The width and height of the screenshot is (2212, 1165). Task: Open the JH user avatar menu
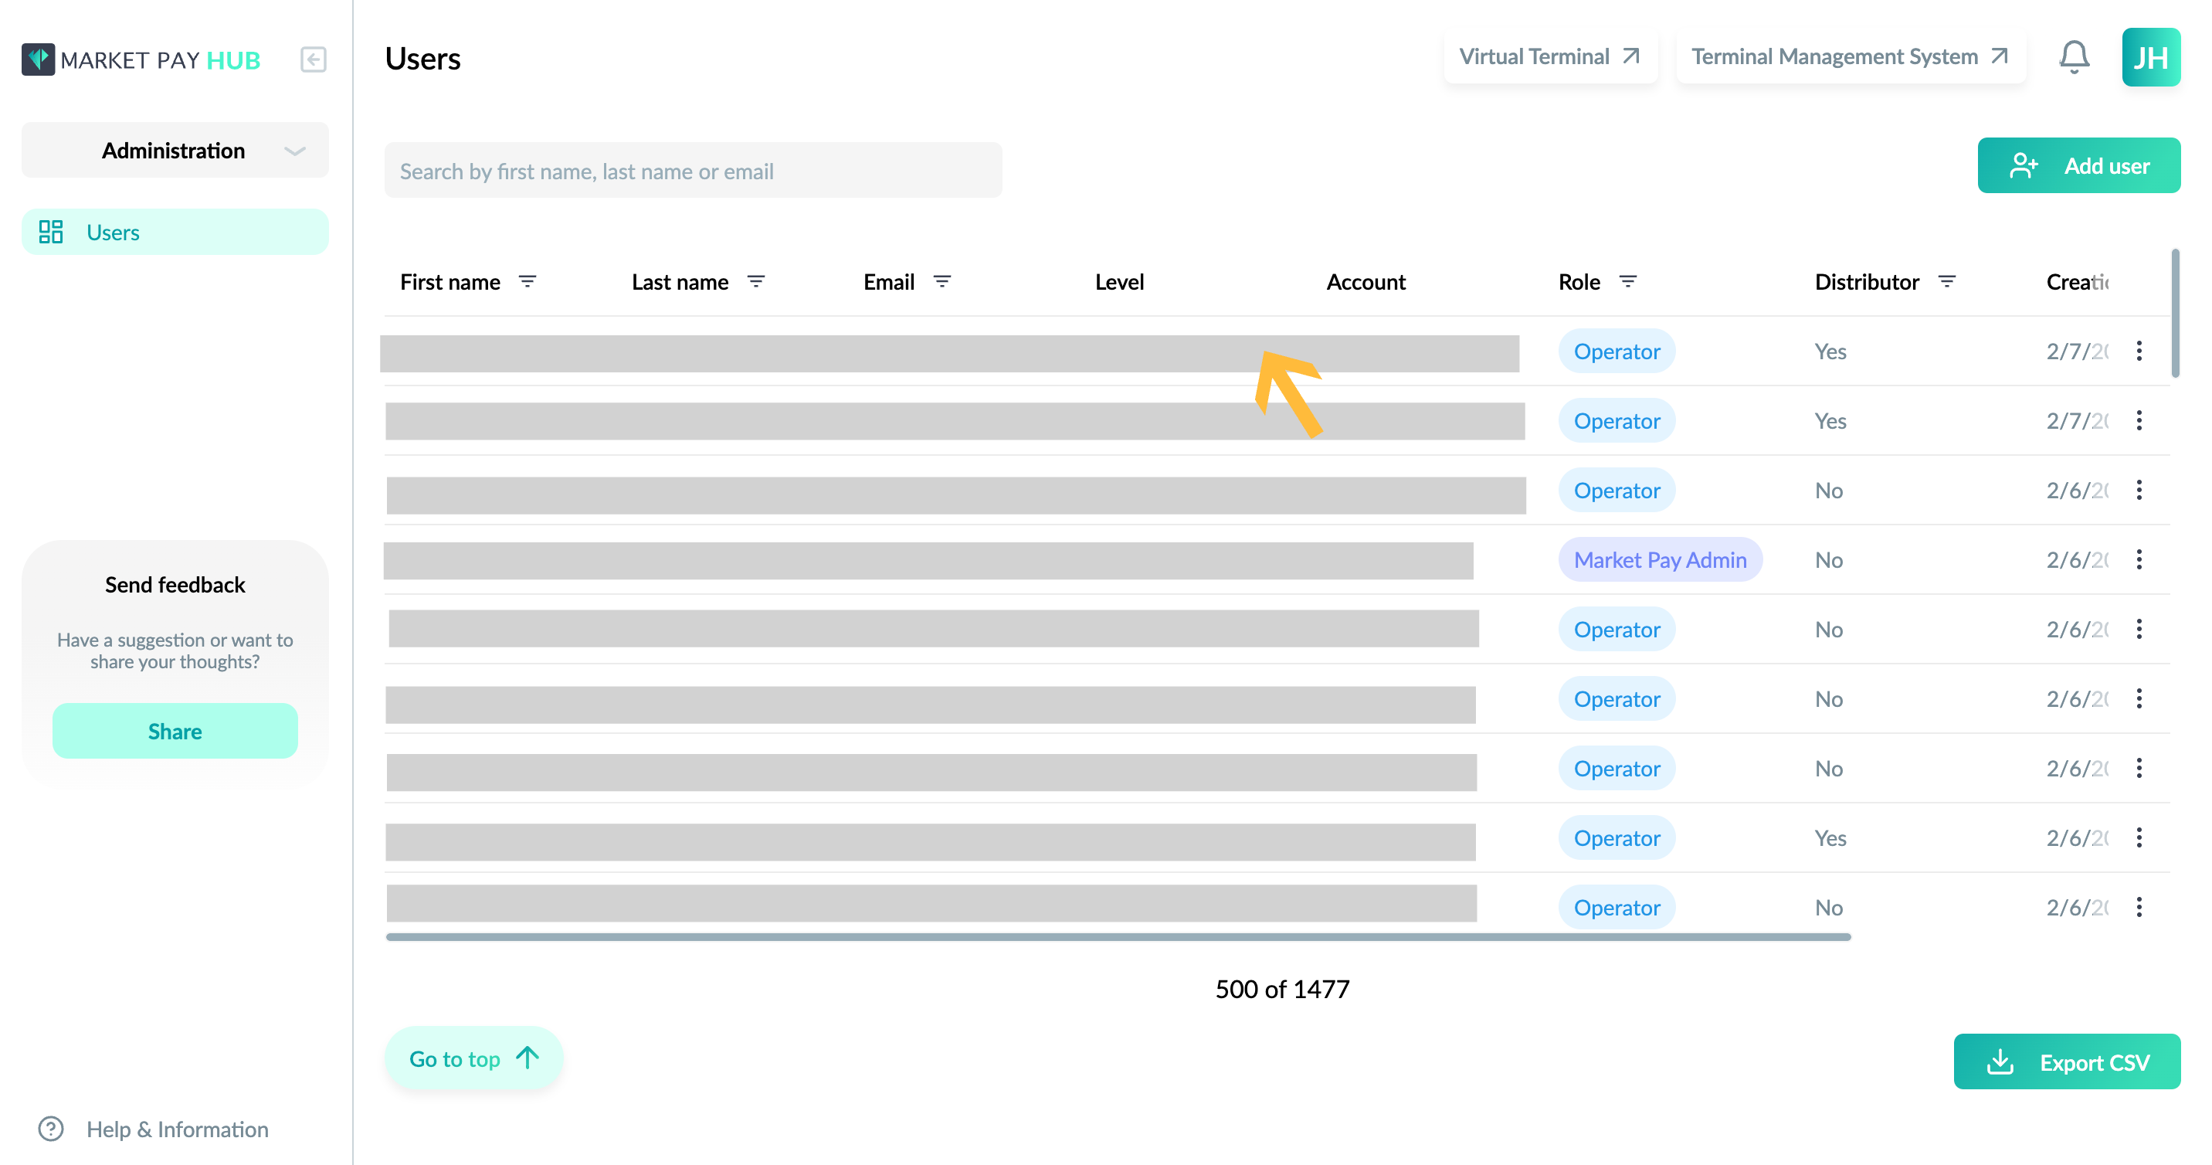click(2150, 58)
